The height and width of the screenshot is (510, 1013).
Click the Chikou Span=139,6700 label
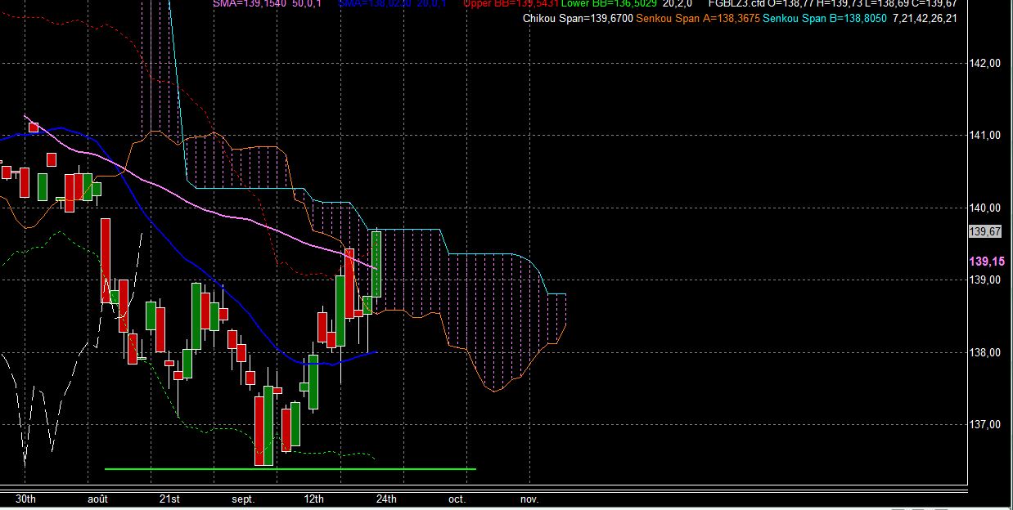pyautogui.click(x=578, y=17)
